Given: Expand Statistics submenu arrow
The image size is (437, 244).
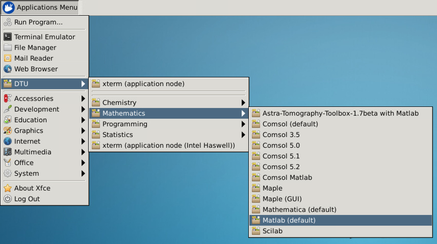Looking at the screenshot, I should coord(243,135).
